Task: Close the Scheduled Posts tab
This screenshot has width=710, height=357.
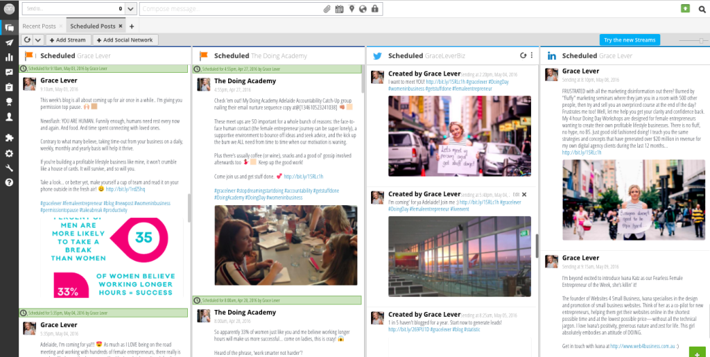Action: click(121, 26)
